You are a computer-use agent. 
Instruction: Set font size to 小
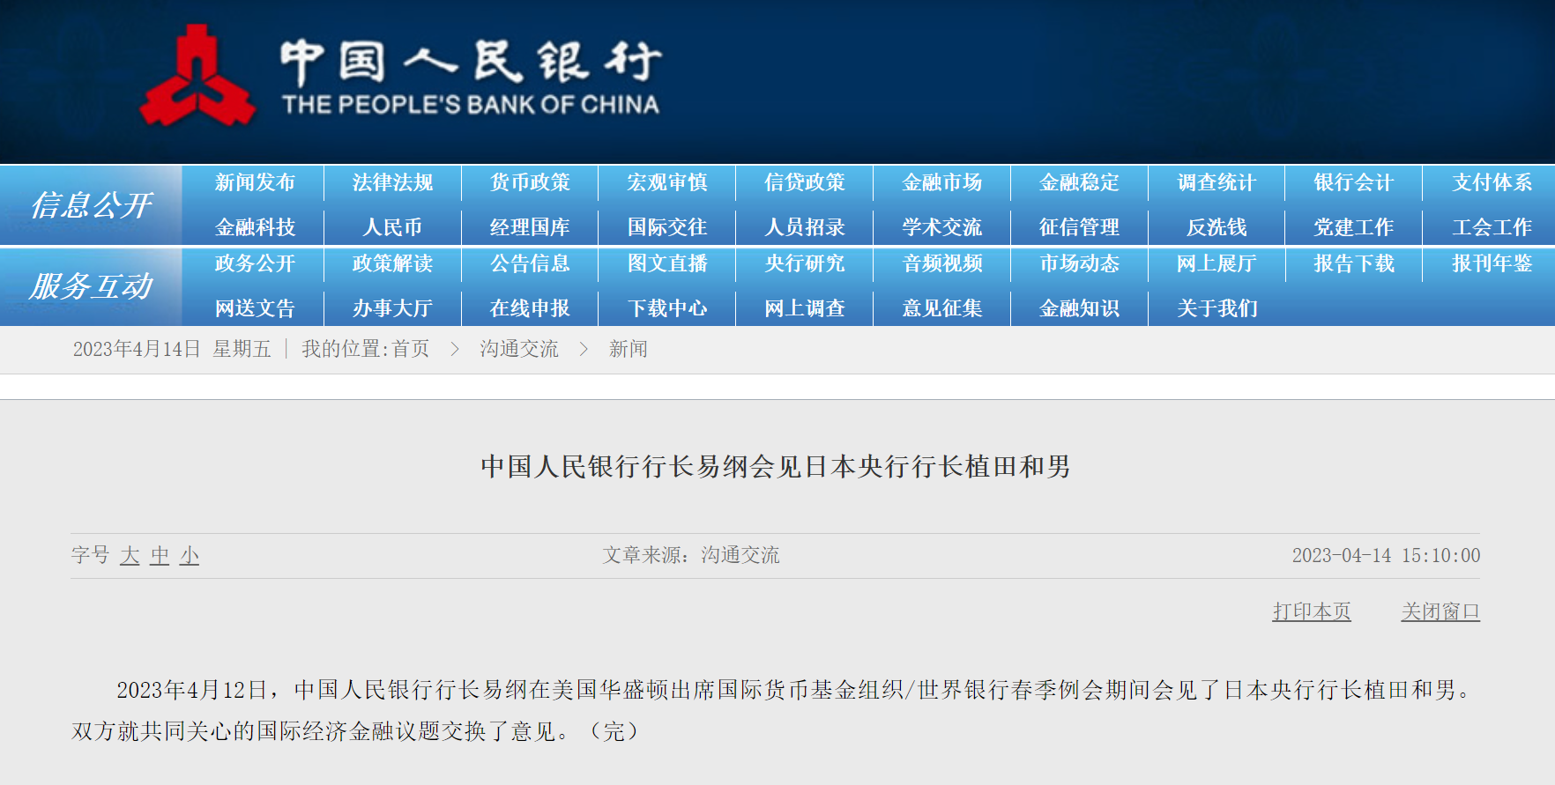pos(190,555)
